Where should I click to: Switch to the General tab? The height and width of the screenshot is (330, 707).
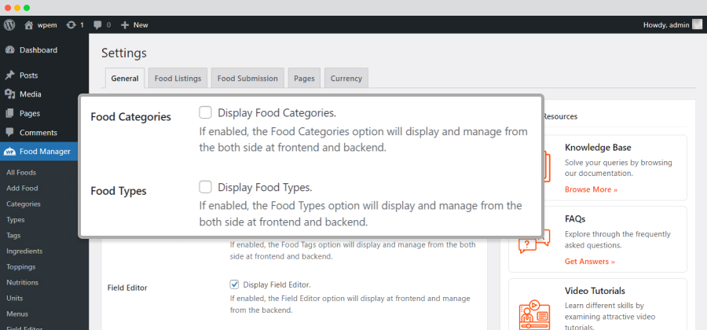click(125, 78)
